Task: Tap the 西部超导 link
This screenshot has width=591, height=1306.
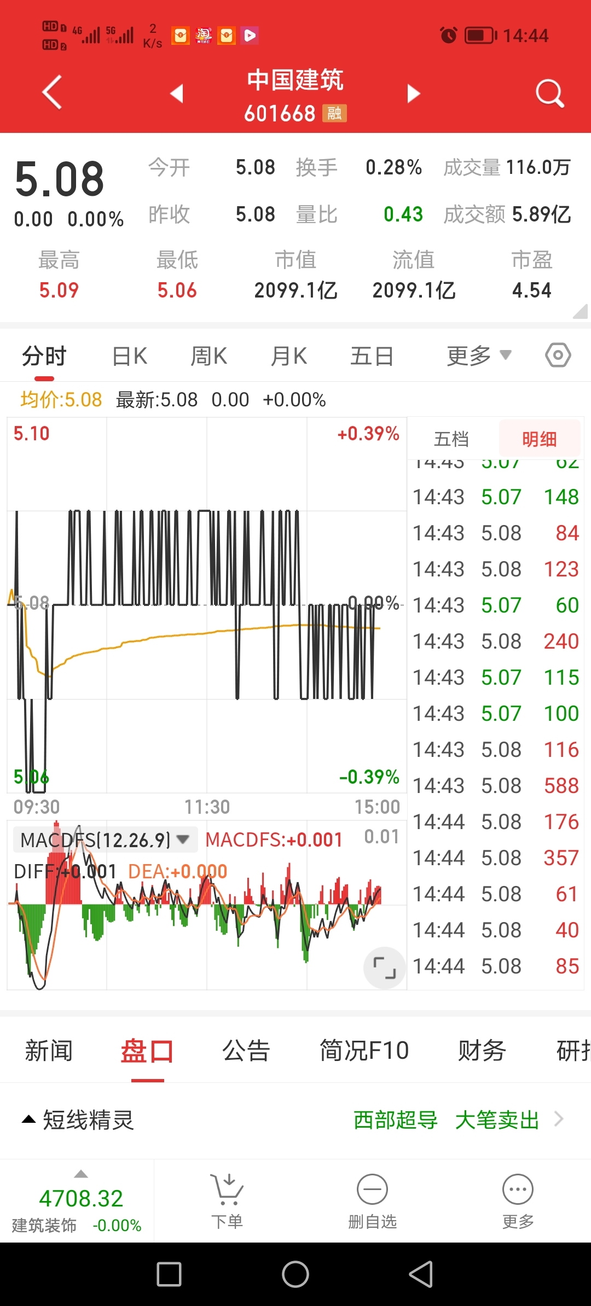Action: point(396,1120)
